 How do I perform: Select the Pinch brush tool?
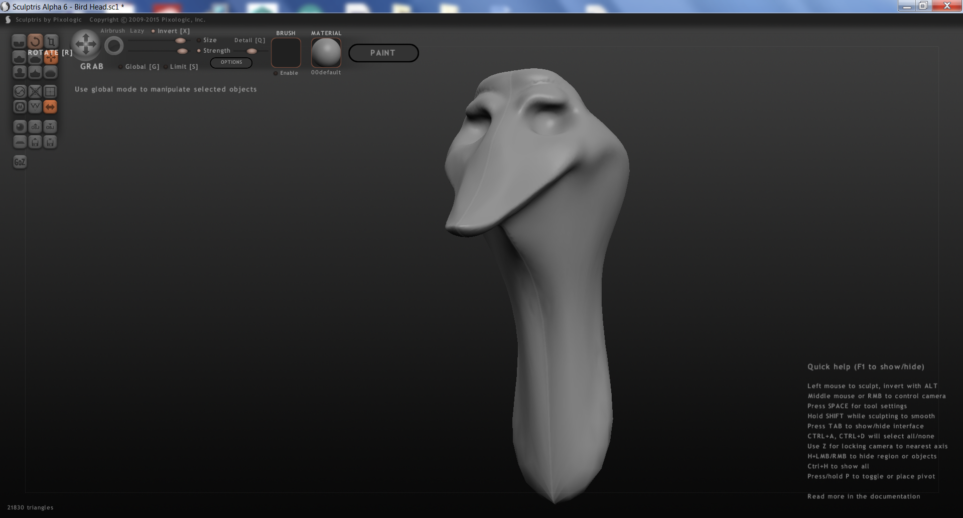tap(35, 73)
